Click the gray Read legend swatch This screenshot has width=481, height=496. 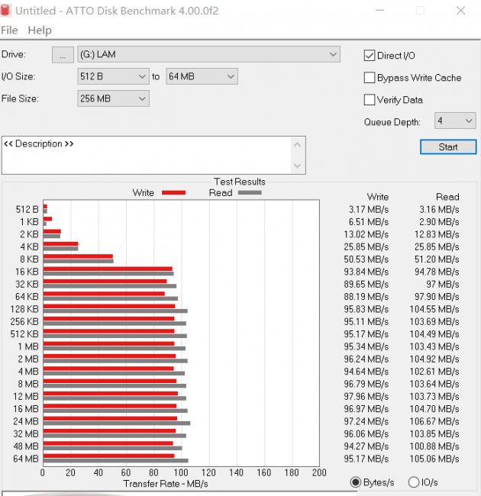[x=250, y=192]
